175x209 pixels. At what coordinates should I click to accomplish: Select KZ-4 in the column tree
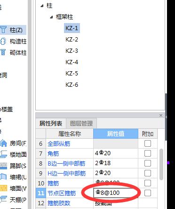pos(72,62)
